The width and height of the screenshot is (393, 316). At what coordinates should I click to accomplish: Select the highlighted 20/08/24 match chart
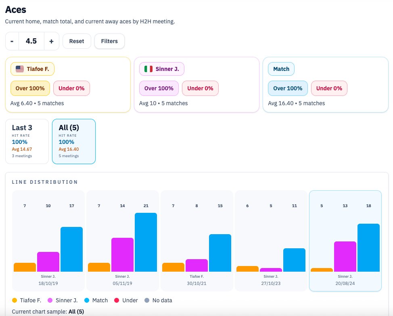point(345,240)
